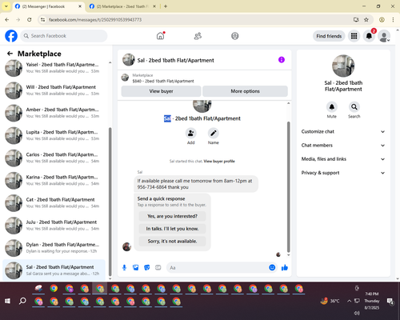Show hidden system tray icons chevron

(349, 301)
